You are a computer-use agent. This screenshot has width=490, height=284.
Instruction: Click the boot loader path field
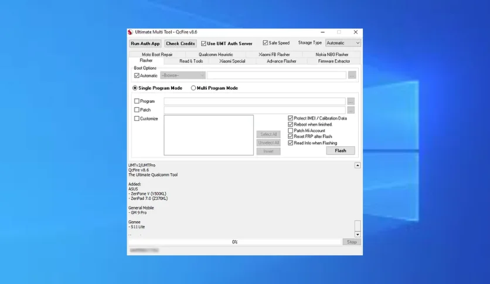tap(276, 75)
